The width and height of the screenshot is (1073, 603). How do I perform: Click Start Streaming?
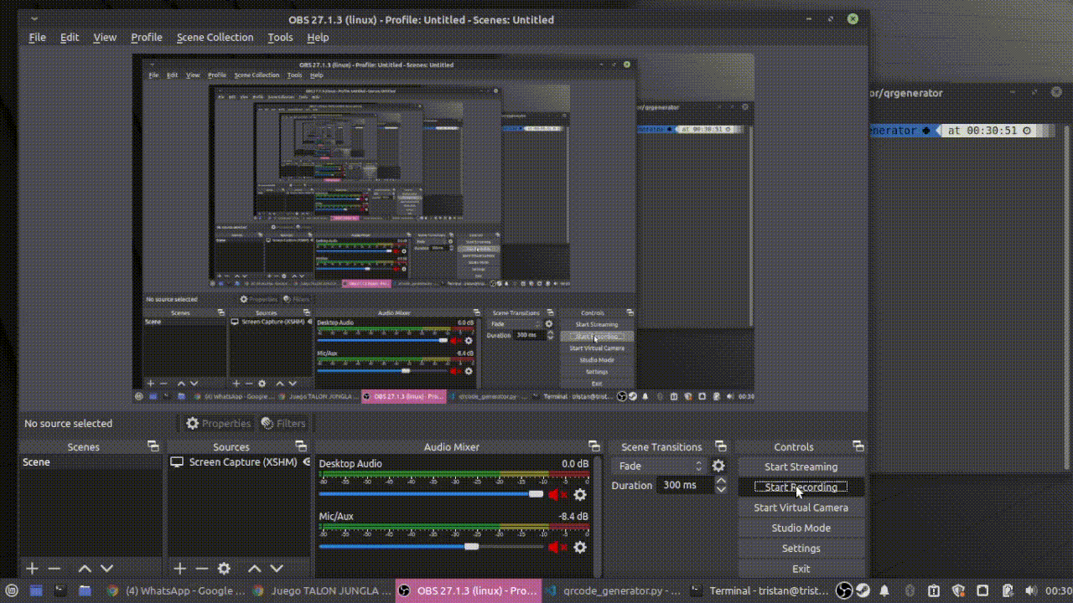click(801, 466)
